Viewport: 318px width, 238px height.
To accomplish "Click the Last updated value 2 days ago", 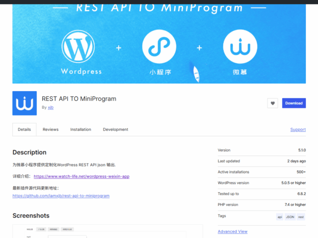I will pyautogui.click(x=297, y=161).
